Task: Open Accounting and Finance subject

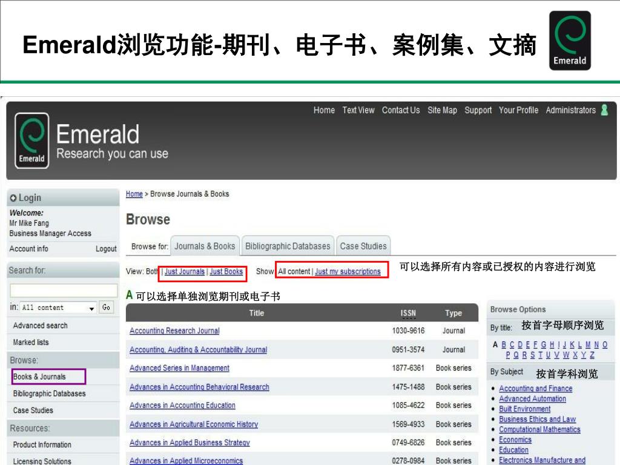Action: click(535, 389)
